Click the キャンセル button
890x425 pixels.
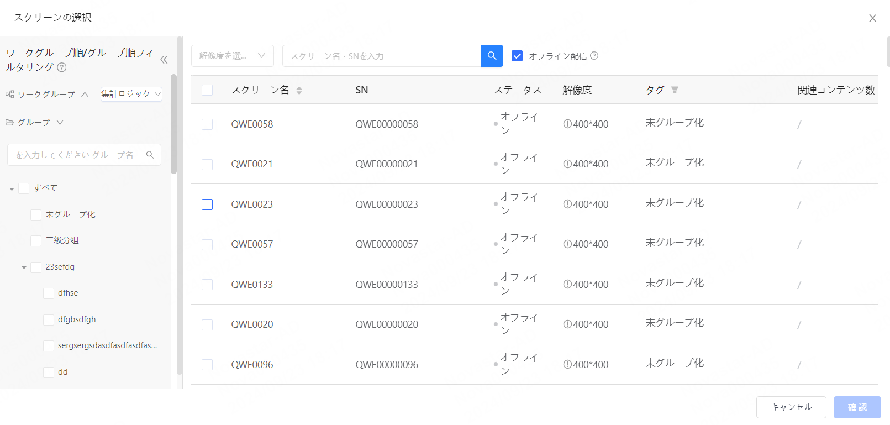coord(791,407)
